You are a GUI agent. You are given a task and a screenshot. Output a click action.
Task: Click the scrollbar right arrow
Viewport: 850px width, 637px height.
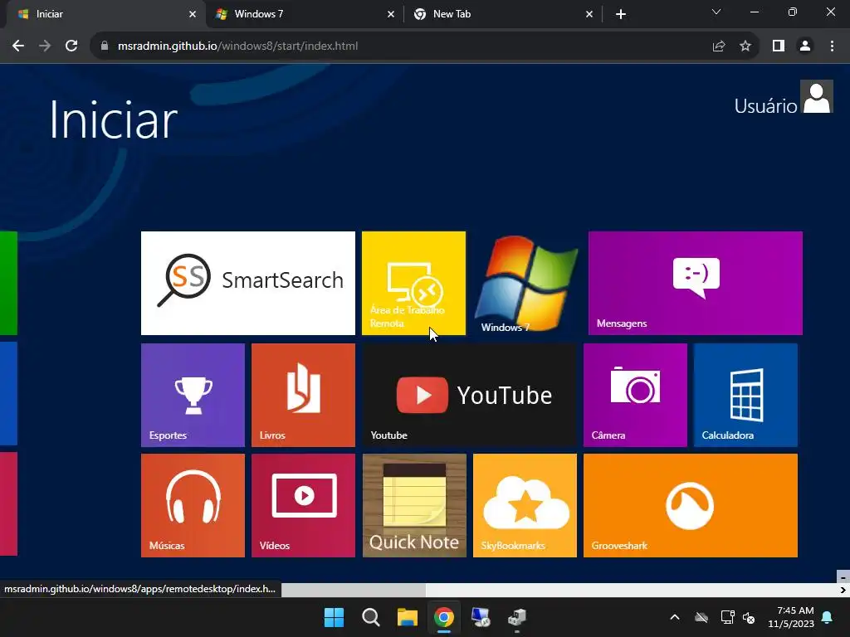tap(843, 590)
